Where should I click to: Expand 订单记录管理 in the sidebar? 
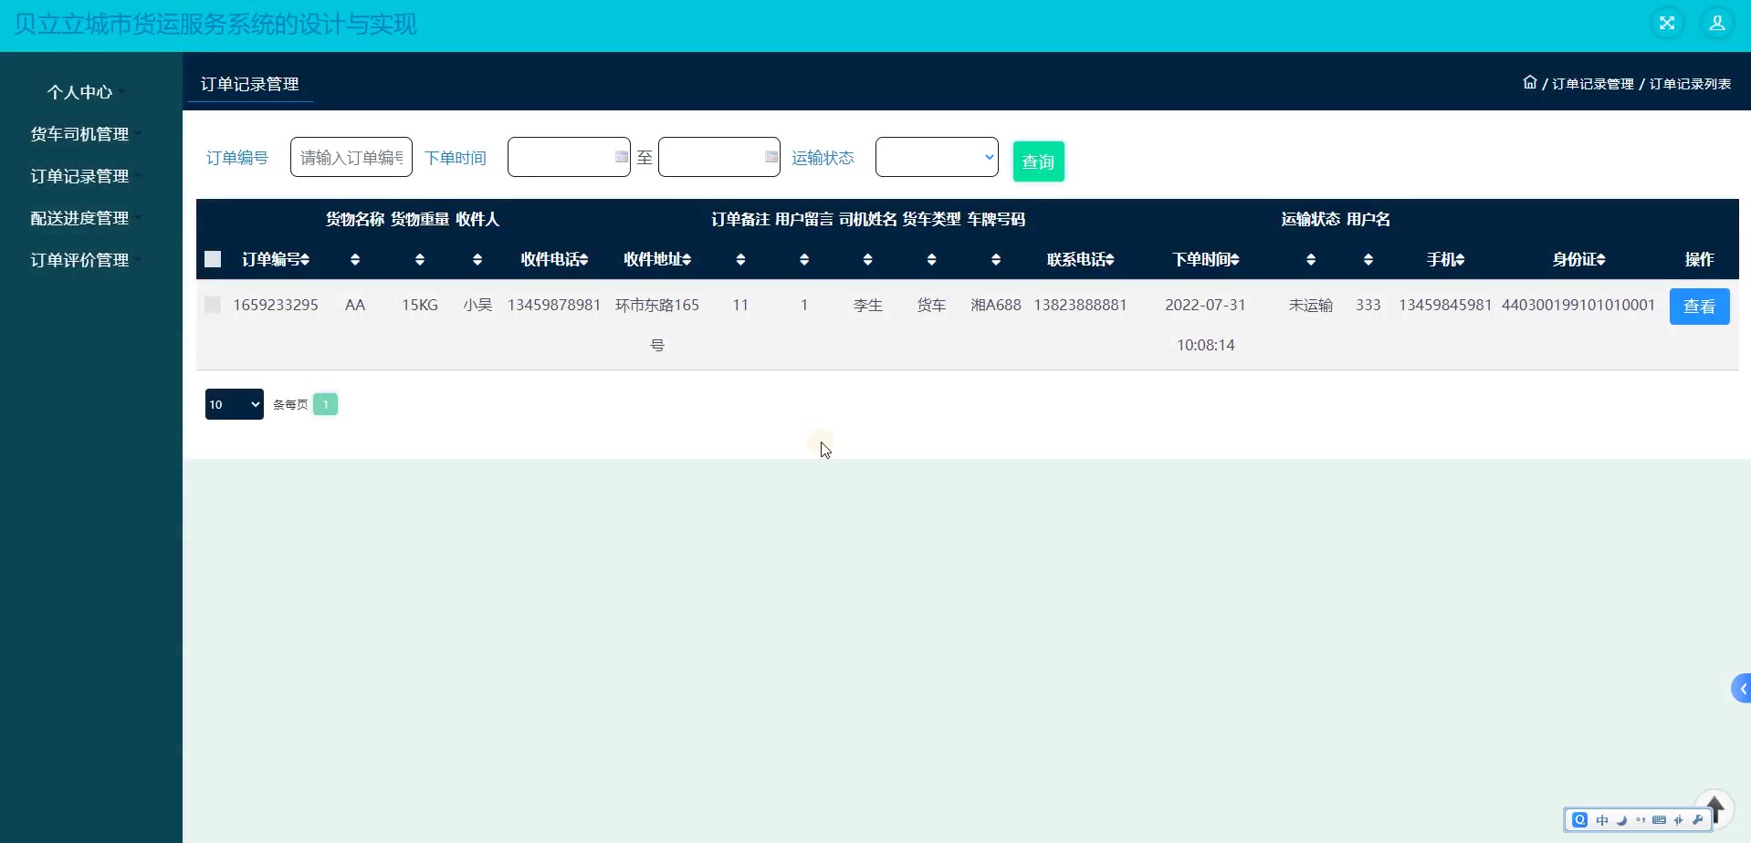(79, 176)
